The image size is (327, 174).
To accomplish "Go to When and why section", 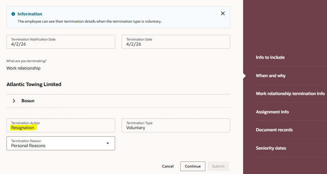I will pos(270,76).
